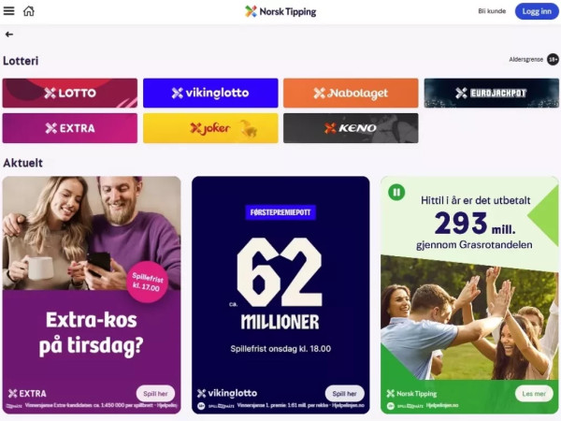Choose the Eurojackpot game tile
The width and height of the screenshot is (561, 421).
point(492,93)
